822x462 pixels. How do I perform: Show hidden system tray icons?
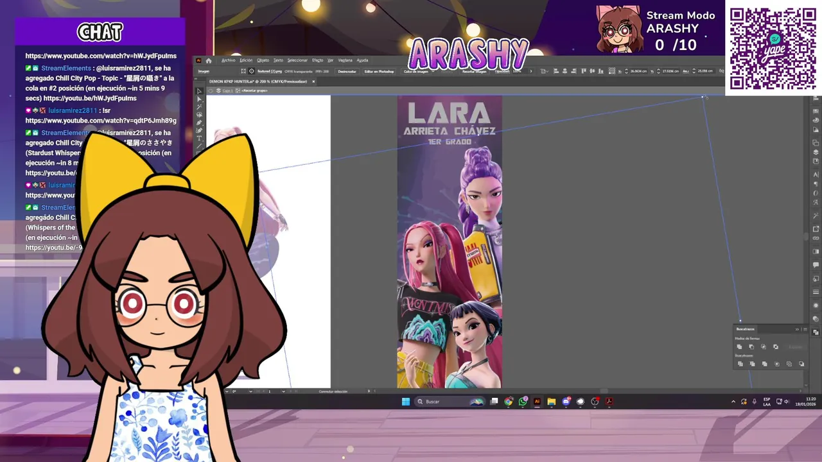click(733, 402)
